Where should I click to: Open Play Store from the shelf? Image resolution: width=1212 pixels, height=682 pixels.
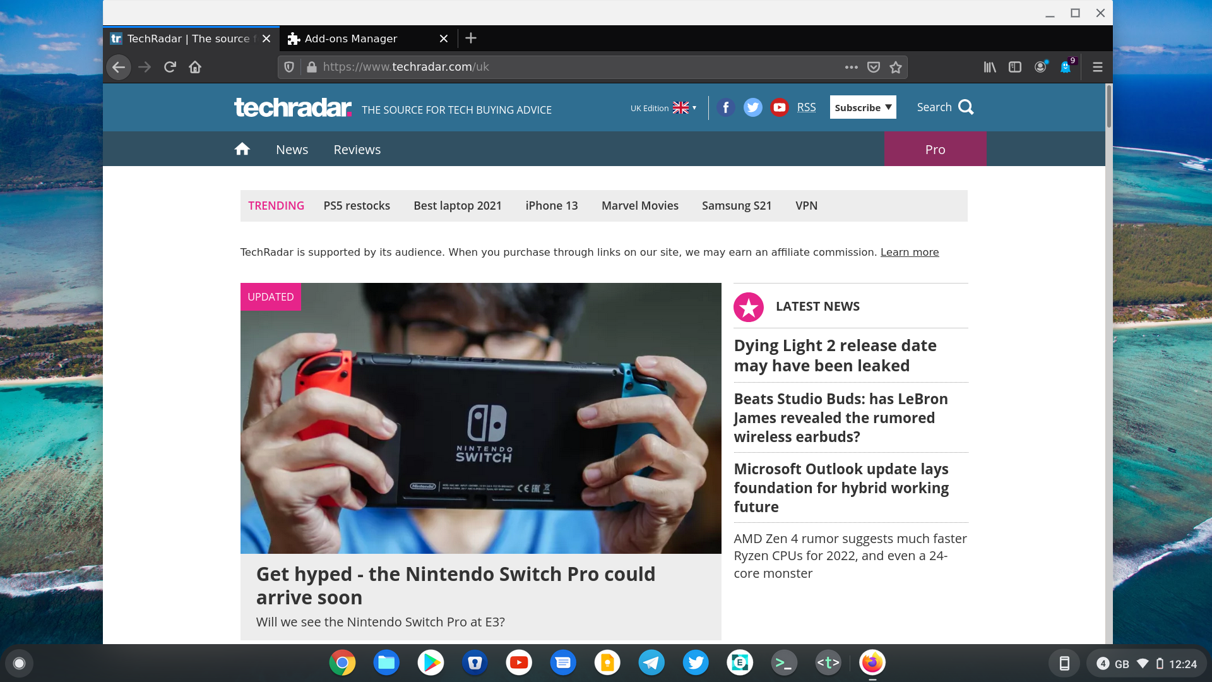point(431,663)
